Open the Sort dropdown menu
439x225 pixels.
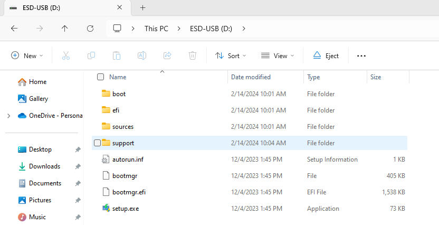pos(231,55)
